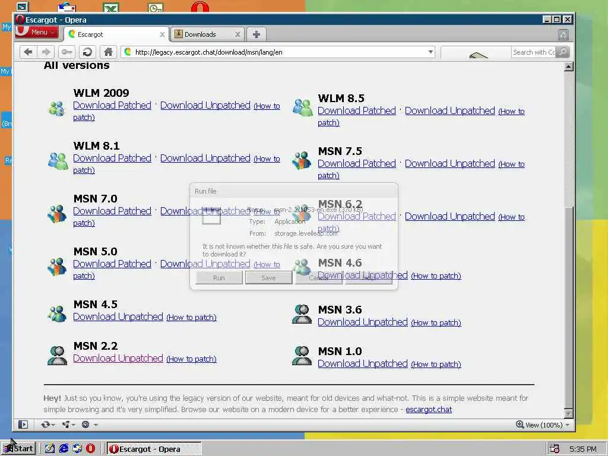Download Unpatched MSN 3.6
The height and width of the screenshot is (456, 608).
363,322
